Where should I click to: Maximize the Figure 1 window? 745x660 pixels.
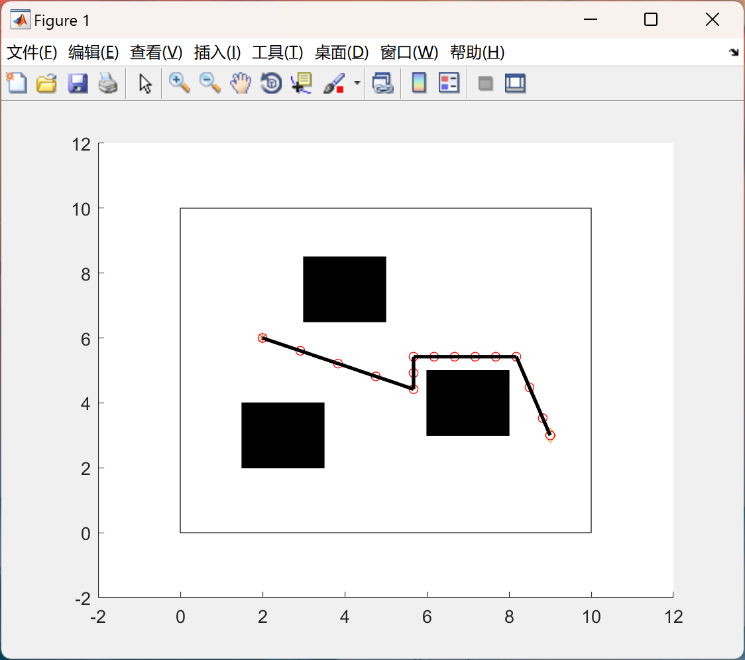[x=650, y=19]
